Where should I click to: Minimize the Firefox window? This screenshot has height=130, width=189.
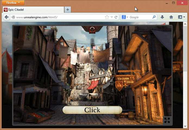pyautogui.click(x=167, y=3)
